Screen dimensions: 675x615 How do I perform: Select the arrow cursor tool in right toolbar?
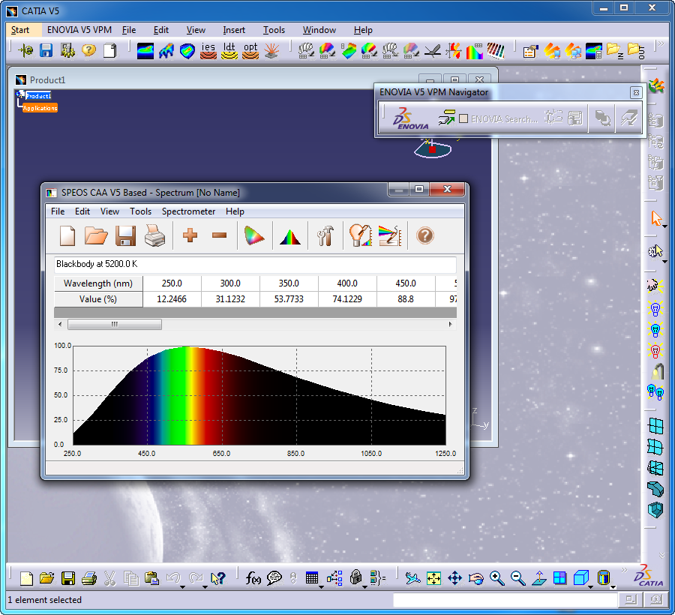coord(656,218)
